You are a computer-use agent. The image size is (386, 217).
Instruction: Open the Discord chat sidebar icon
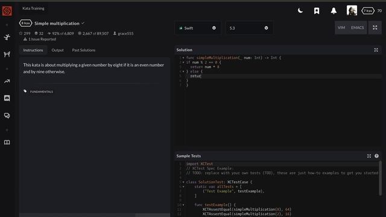pos(7,98)
